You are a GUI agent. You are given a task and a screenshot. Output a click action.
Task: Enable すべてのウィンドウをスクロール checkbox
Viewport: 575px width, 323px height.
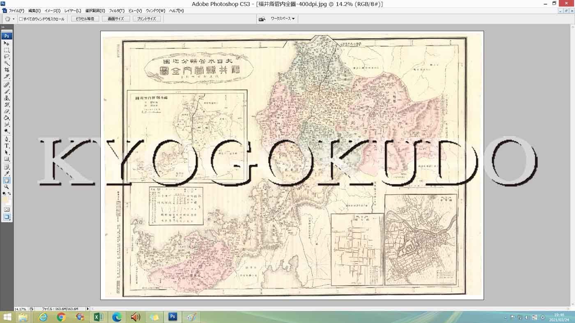21,19
